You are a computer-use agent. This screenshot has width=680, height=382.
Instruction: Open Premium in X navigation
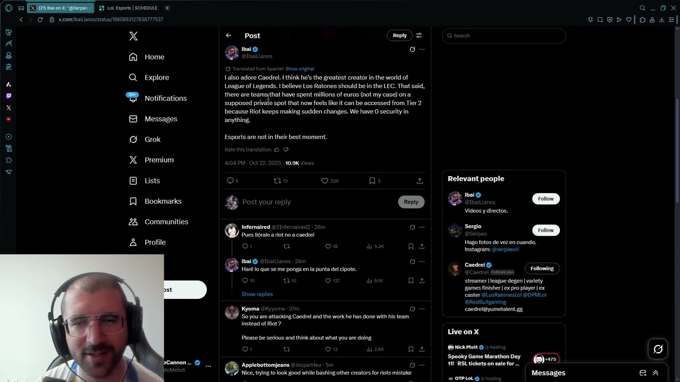pos(151,160)
